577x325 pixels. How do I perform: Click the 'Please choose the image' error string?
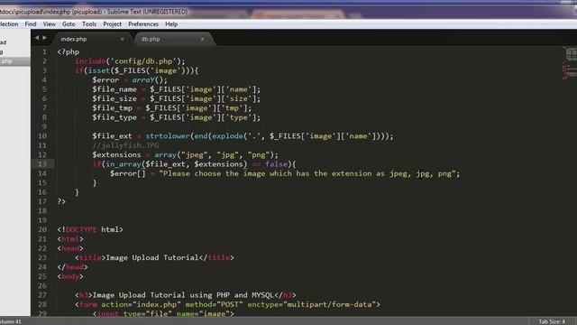click(x=307, y=173)
